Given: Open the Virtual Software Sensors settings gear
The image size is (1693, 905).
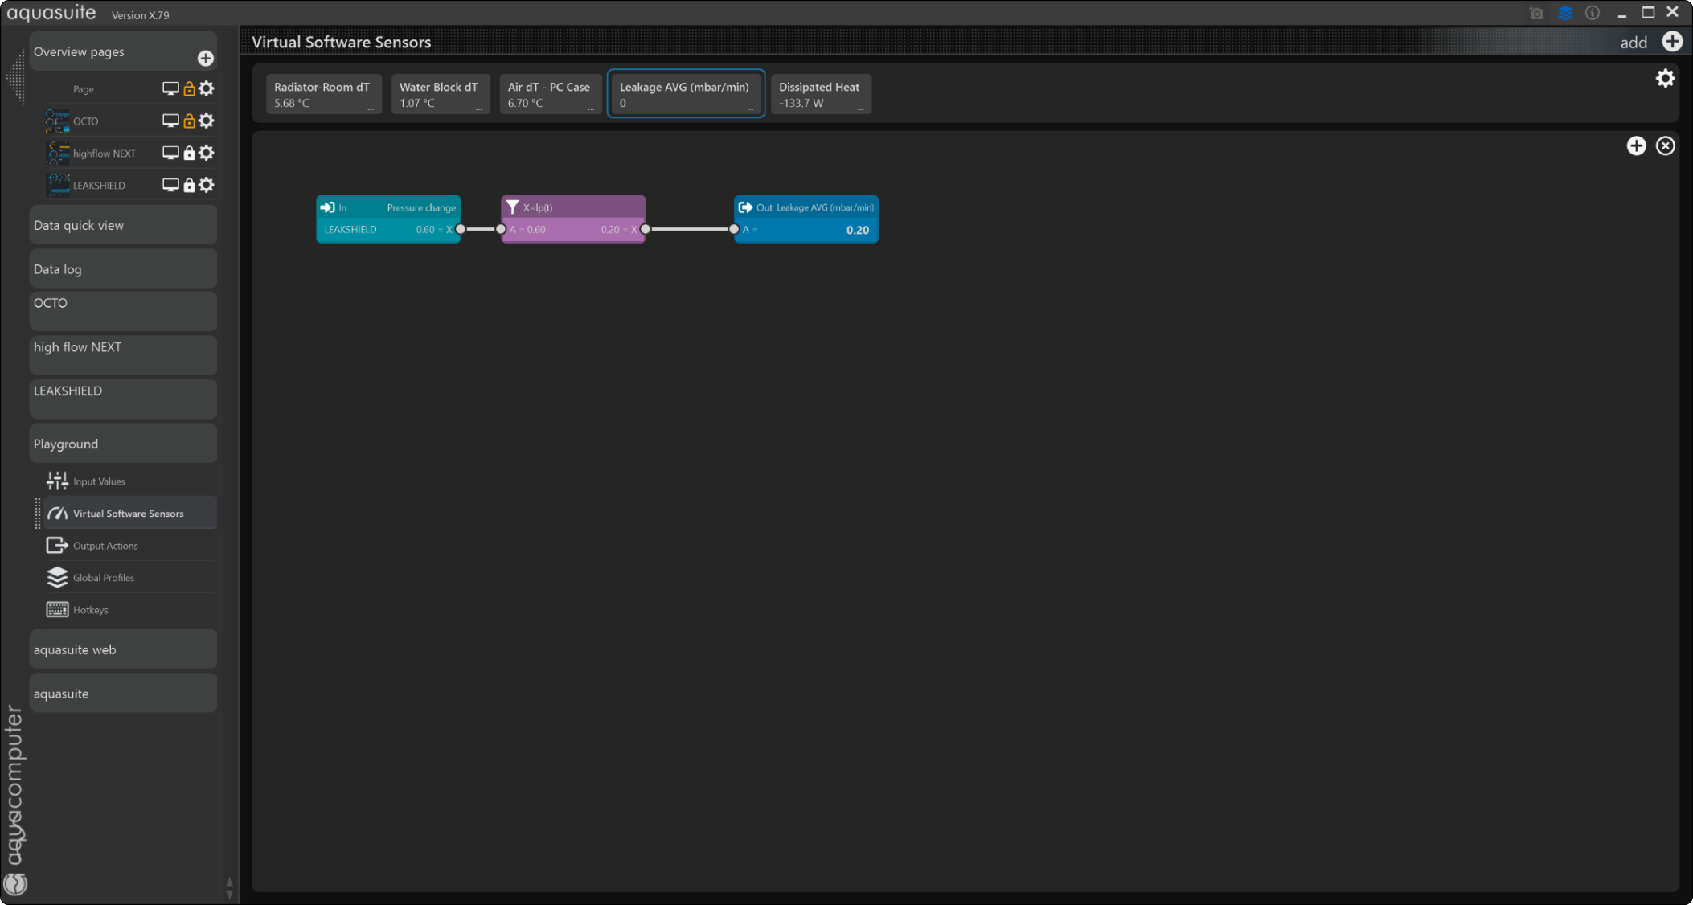Looking at the screenshot, I should [1665, 78].
